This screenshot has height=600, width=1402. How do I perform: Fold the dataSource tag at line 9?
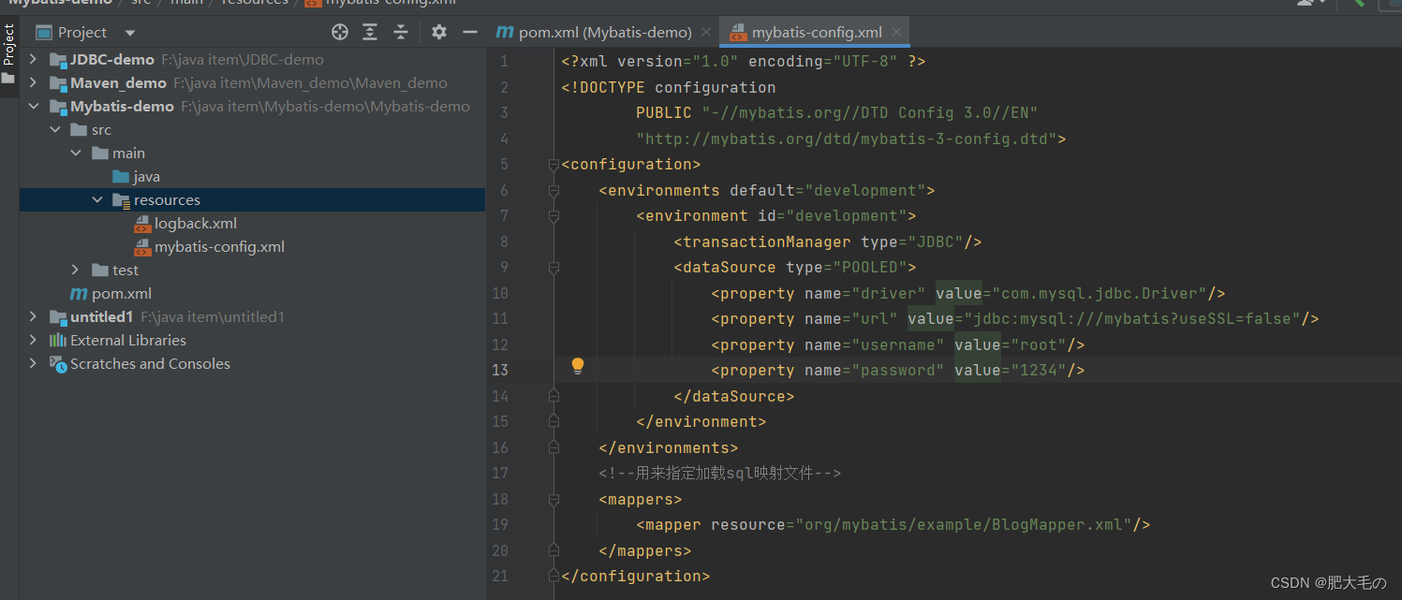coord(553,268)
